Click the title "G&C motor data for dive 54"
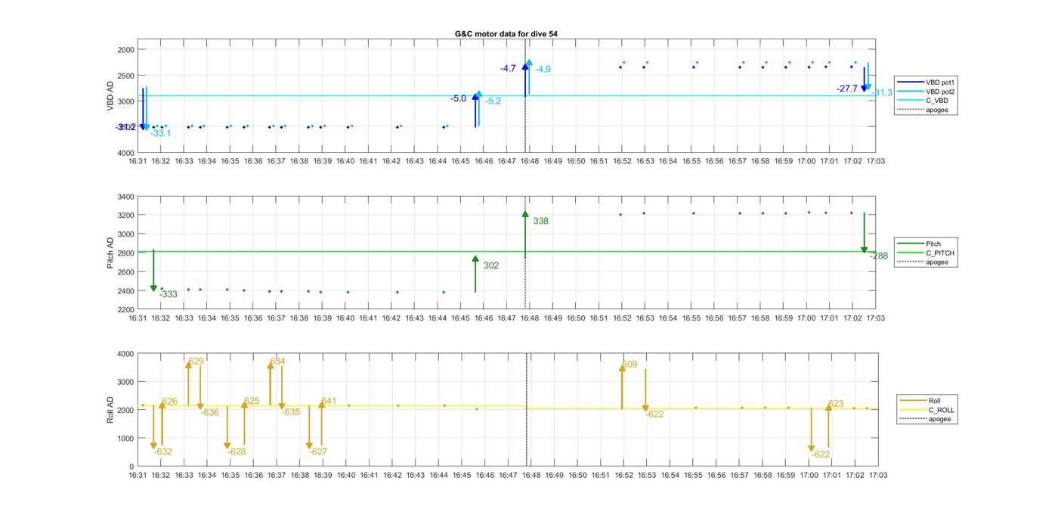 click(x=506, y=34)
